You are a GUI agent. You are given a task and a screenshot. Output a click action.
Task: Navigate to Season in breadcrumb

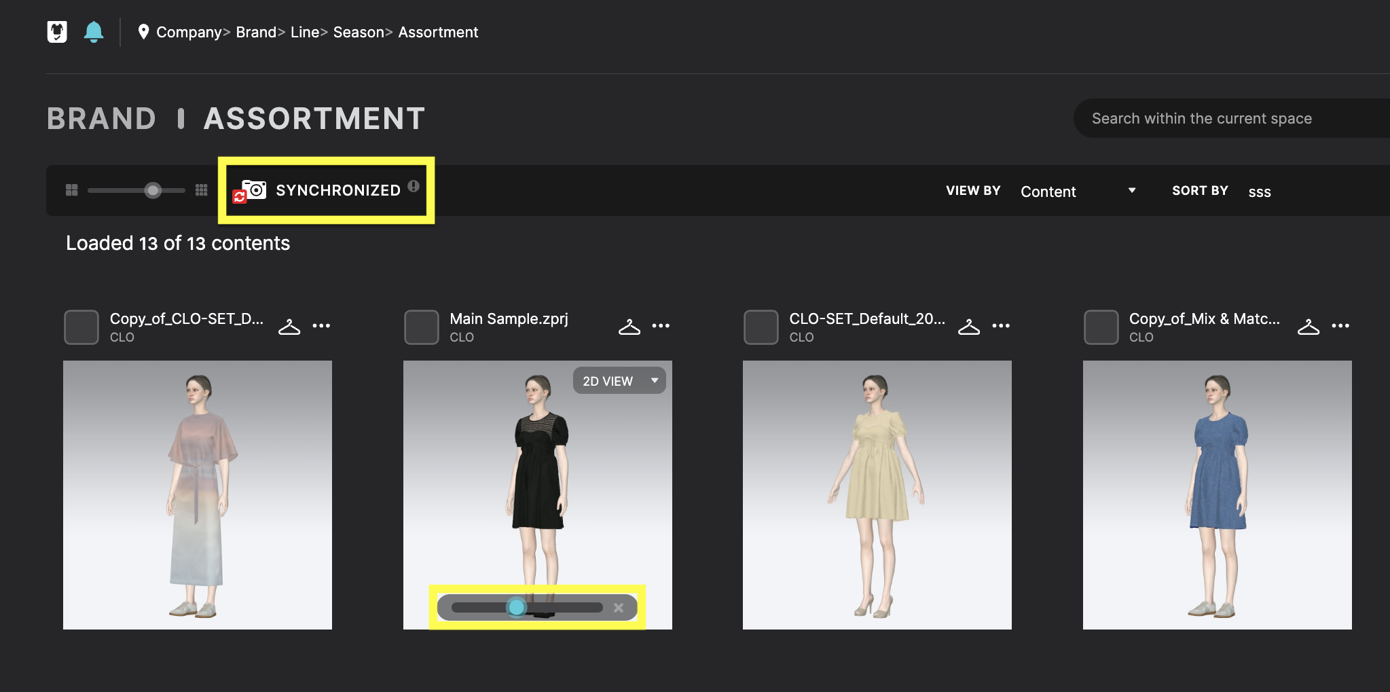(358, 32)
